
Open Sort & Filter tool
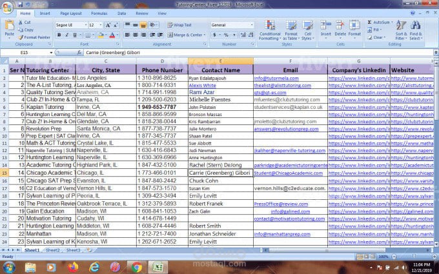[x=401, y=30]
